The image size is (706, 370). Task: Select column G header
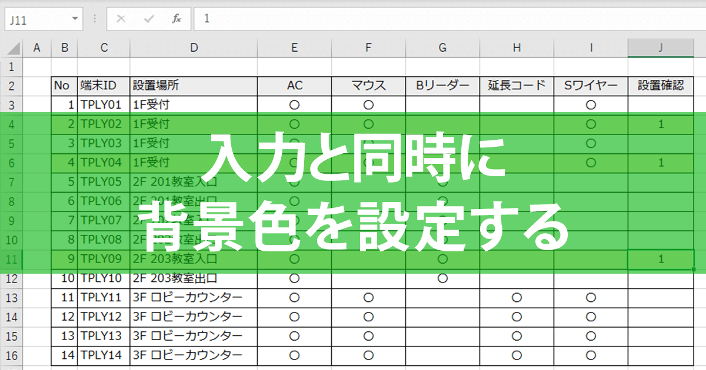tap(442, 48)
